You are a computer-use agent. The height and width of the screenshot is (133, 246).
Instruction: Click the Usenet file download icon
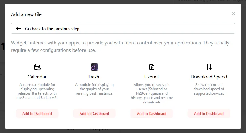(151, 67)
